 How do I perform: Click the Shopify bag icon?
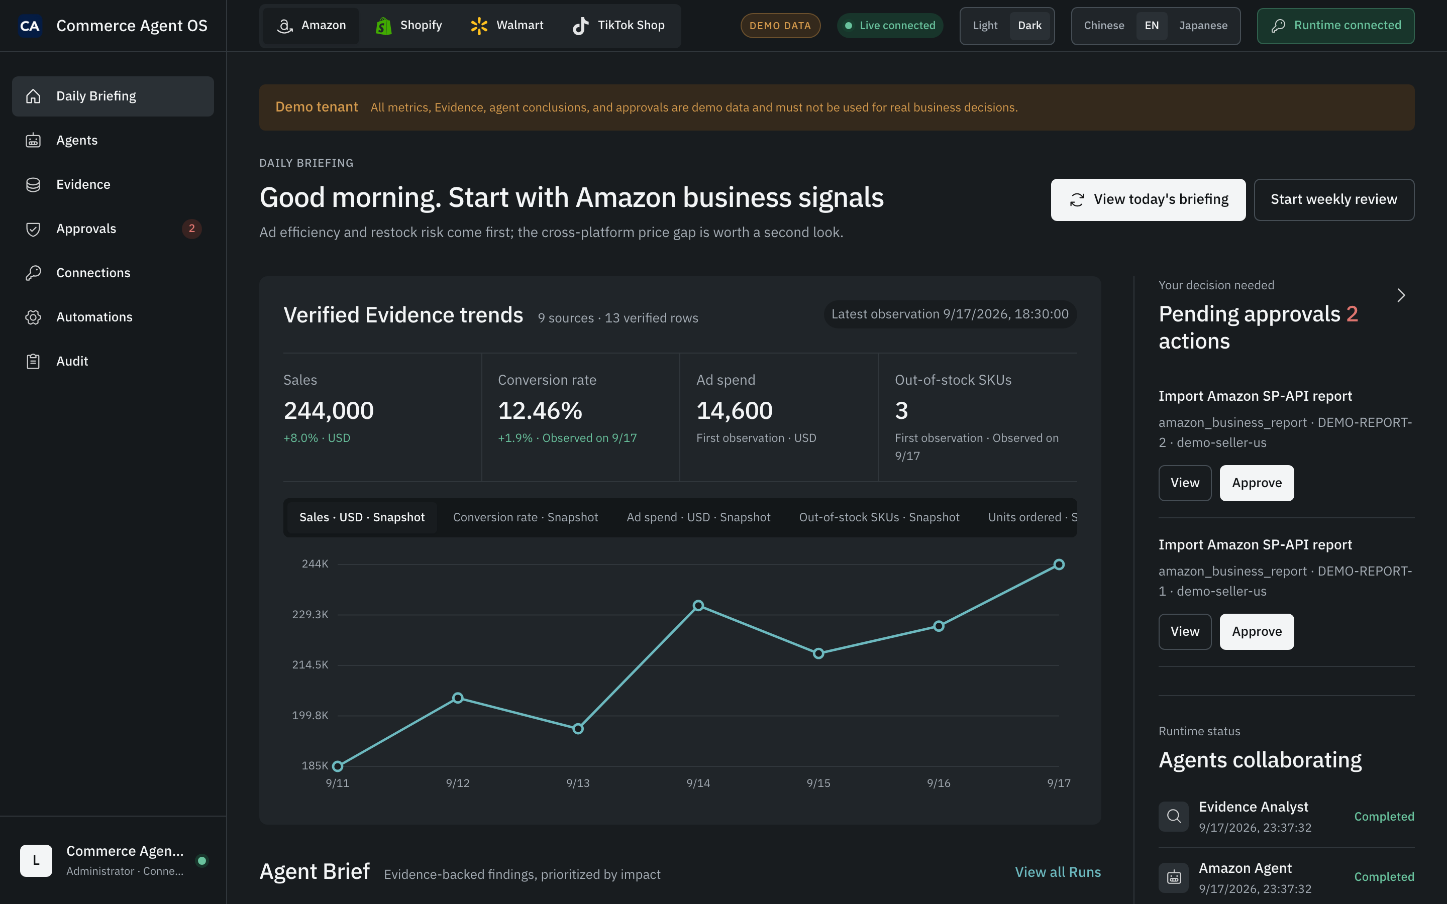click(383, 26)
